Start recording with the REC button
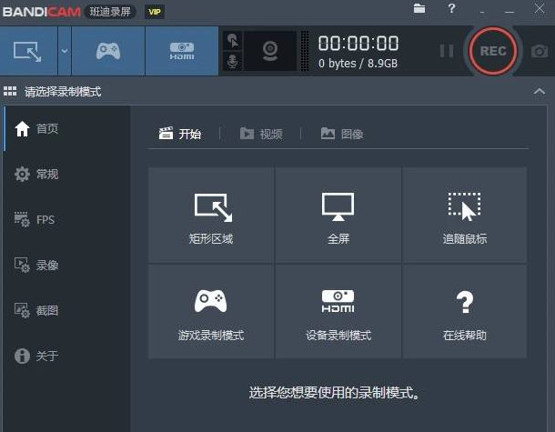Viewport: 555px width, 432px height. [x=493, y=51]
